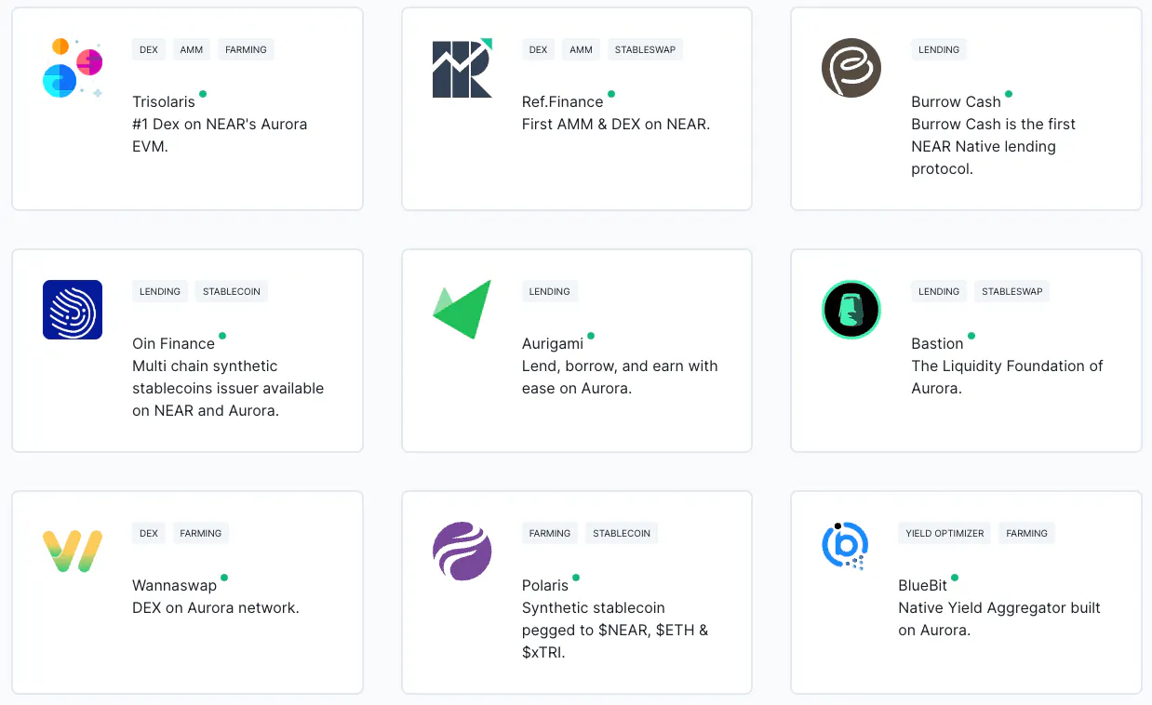Viewport: 1152px width, 705px height.
Task: Click the green status dot beside BlueBit
Action: coord(955,578)
